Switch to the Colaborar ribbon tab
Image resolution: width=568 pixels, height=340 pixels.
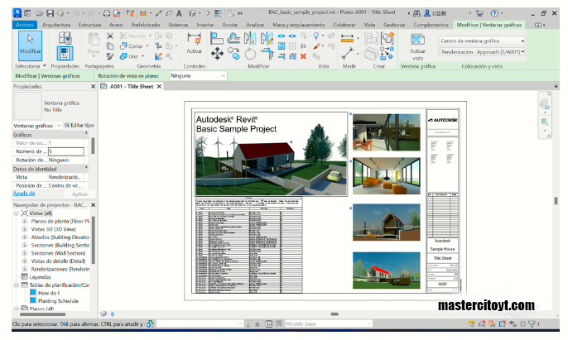(x=344, y=25)
